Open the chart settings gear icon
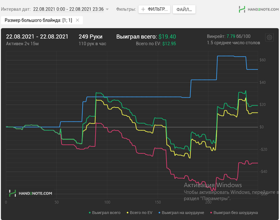 click(x=269, y=37)
